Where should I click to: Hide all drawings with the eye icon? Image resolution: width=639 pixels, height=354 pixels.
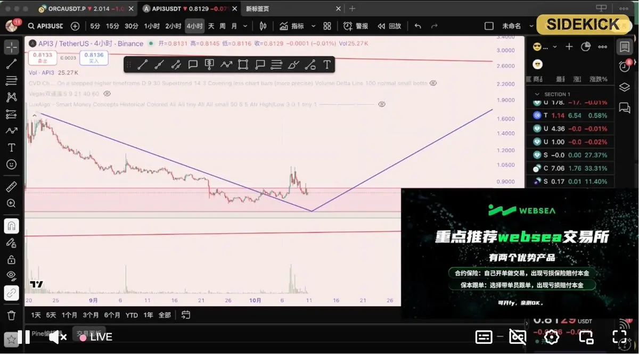[11, 276]
